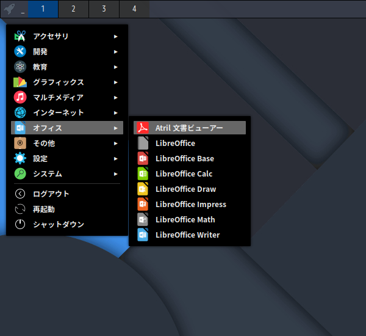The width and height of the screenshot is (366, 336).
Task: Click the 教育 text label
Action: click(40, 67)
